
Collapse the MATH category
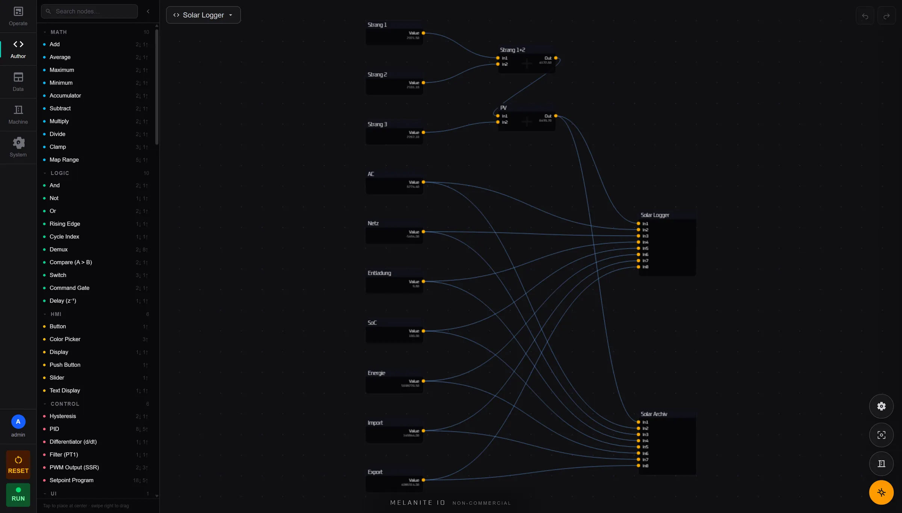click(x=96, y=32)
